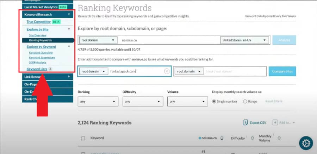Sort by noissue.co ranking arrows
The image size is (317, 154).
tap(222, 138)
